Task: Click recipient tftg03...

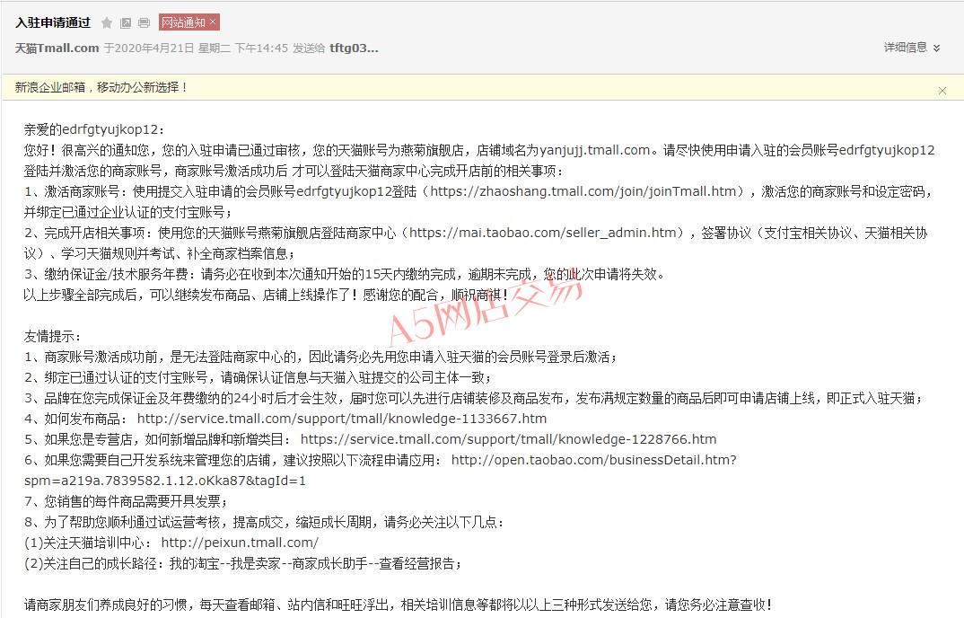Action: click(x=355, y=48)
